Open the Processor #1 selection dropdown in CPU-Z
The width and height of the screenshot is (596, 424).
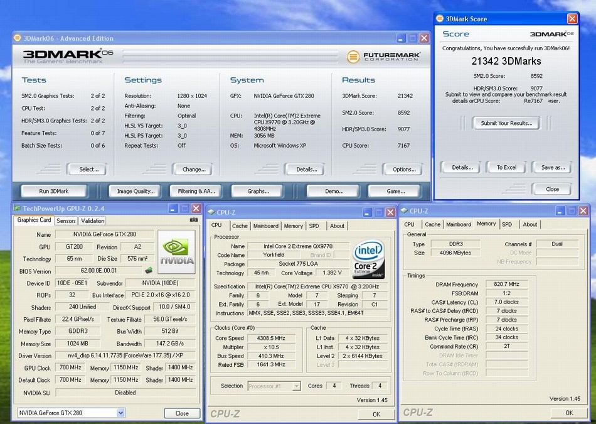click(x=297, y=386)
